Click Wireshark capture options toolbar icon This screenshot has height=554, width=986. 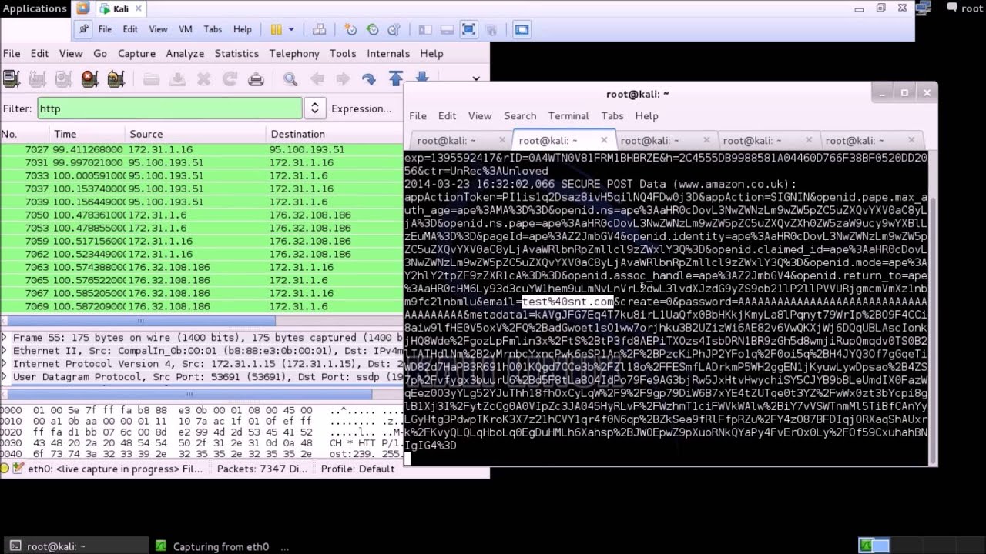(x=37, y=78)
